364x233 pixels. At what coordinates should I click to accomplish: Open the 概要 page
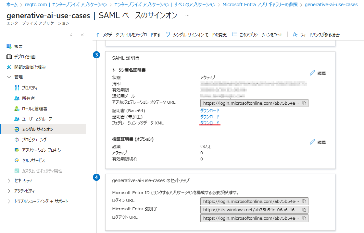point(19,46)
